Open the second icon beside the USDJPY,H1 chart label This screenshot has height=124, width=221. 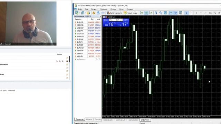[106, 17]
